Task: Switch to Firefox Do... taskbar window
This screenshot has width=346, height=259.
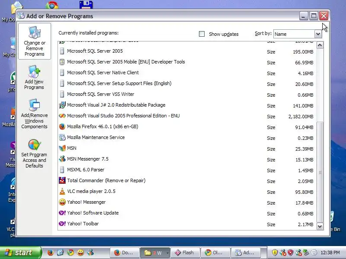Action: coord(125,253)
